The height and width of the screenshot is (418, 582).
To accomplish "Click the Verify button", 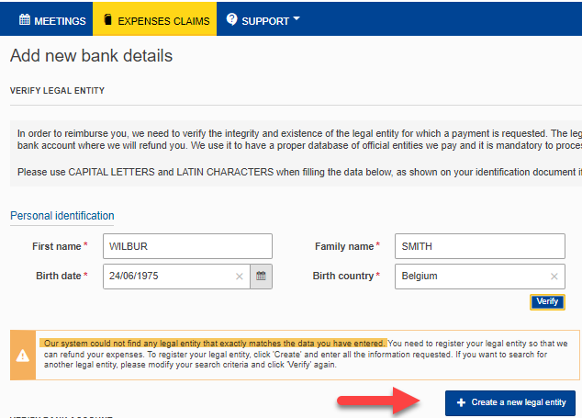I will [x=547, y=301].
